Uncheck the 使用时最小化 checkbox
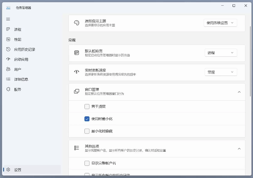The width and height of the screenshot is (253, 178). pos(87,119)
